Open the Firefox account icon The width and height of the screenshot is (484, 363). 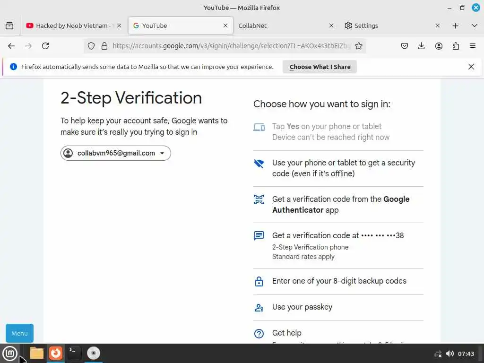click(x=439, y=46)
